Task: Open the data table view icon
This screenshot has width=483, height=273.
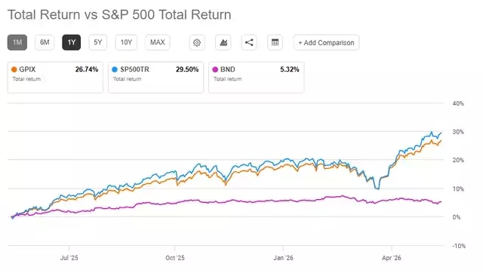Action: coord(275,42)
